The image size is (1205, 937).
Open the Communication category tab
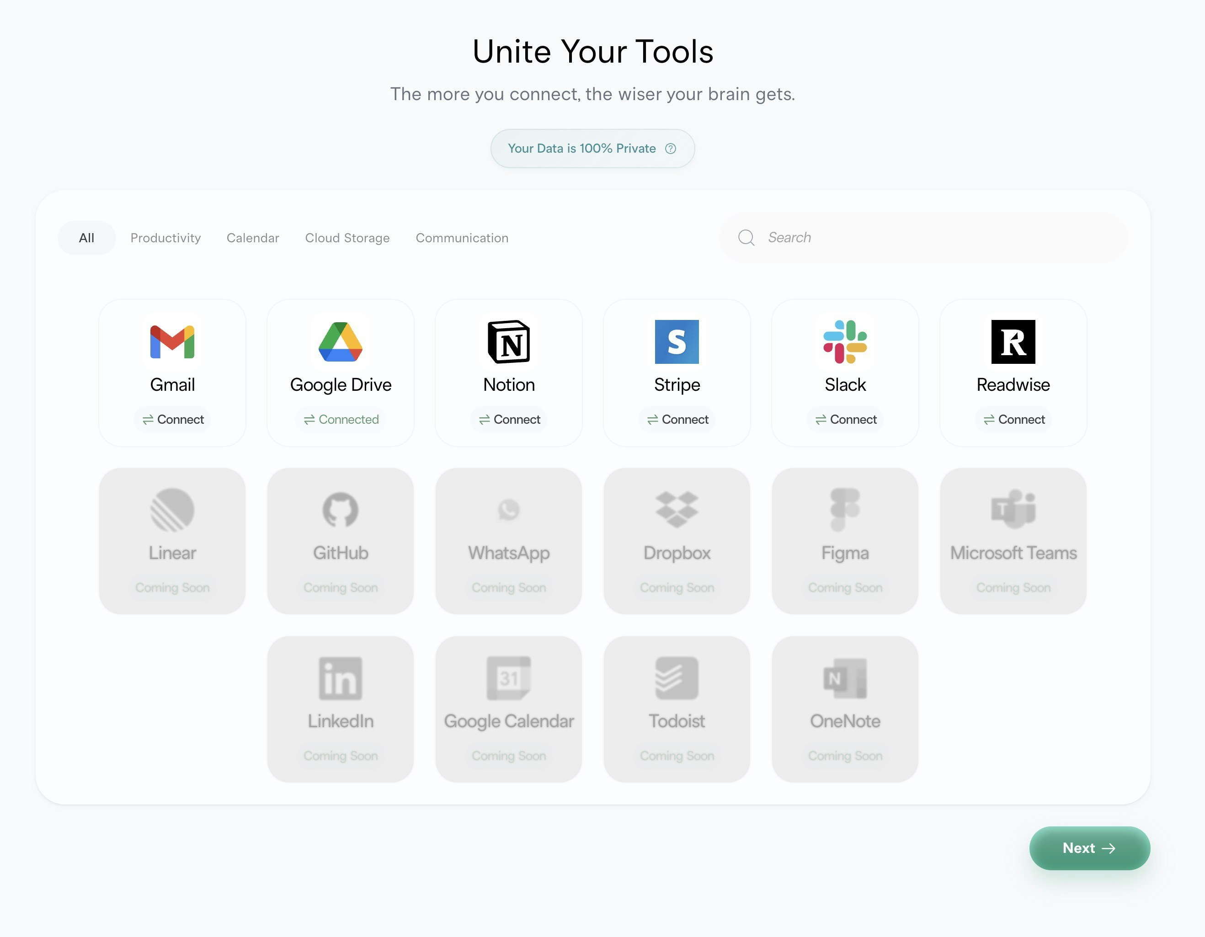coord(462,238)
